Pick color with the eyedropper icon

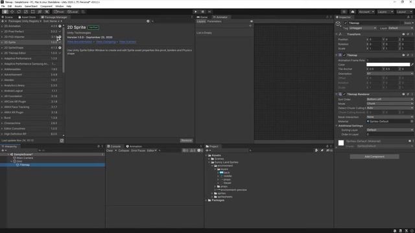[x=412, y=65]
